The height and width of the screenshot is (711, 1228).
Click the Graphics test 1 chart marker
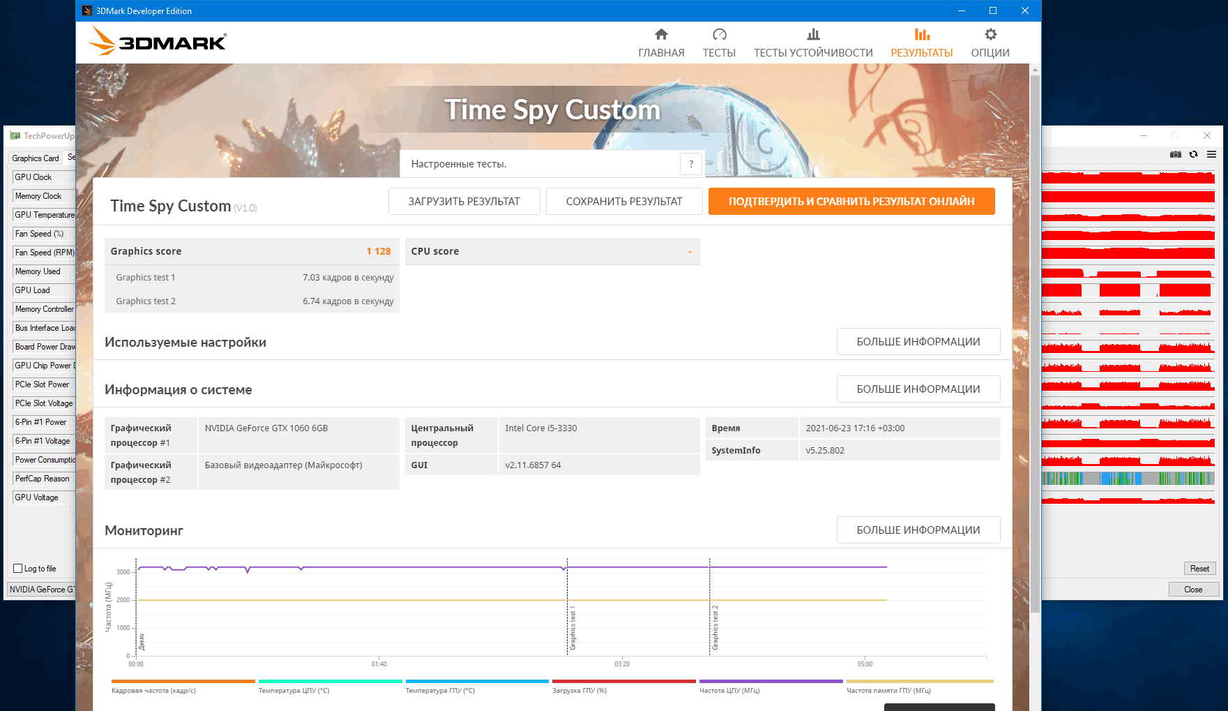(573, 628)
